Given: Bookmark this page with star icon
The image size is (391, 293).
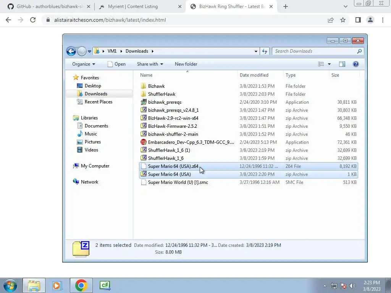Looking at the screenshot, I should point(343,20).
